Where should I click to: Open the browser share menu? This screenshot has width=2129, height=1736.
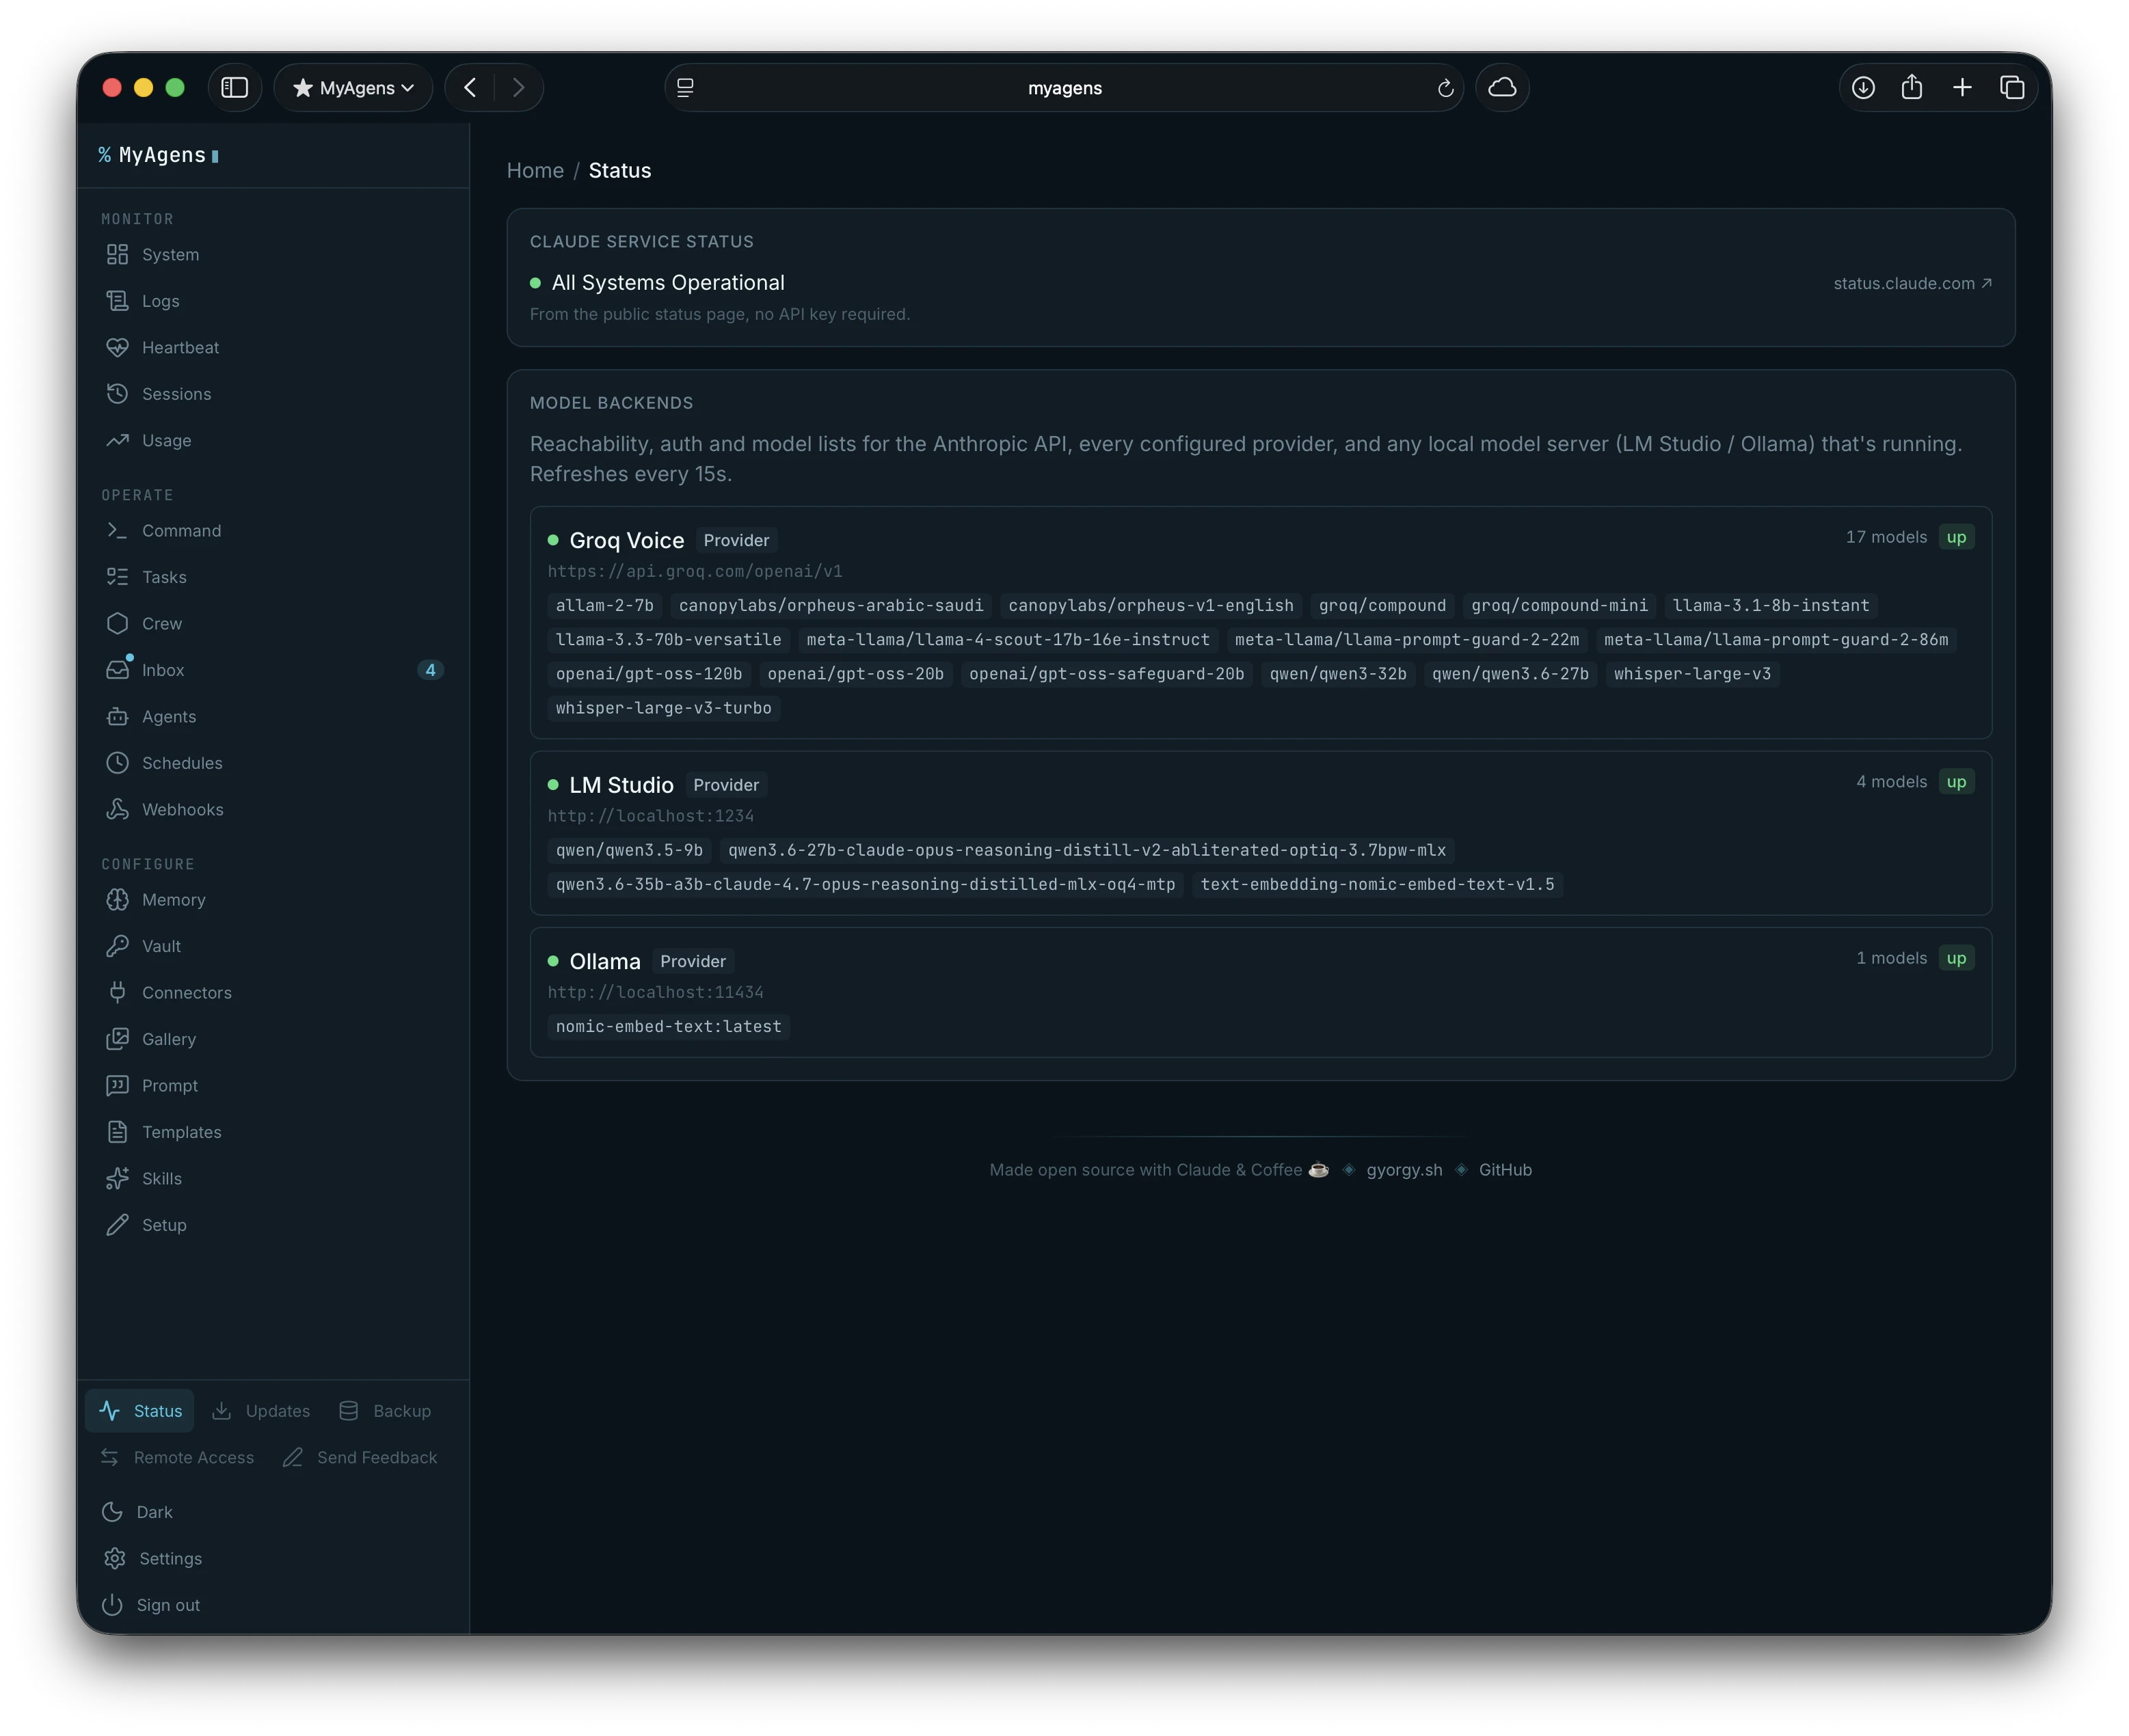(1912, 88)
